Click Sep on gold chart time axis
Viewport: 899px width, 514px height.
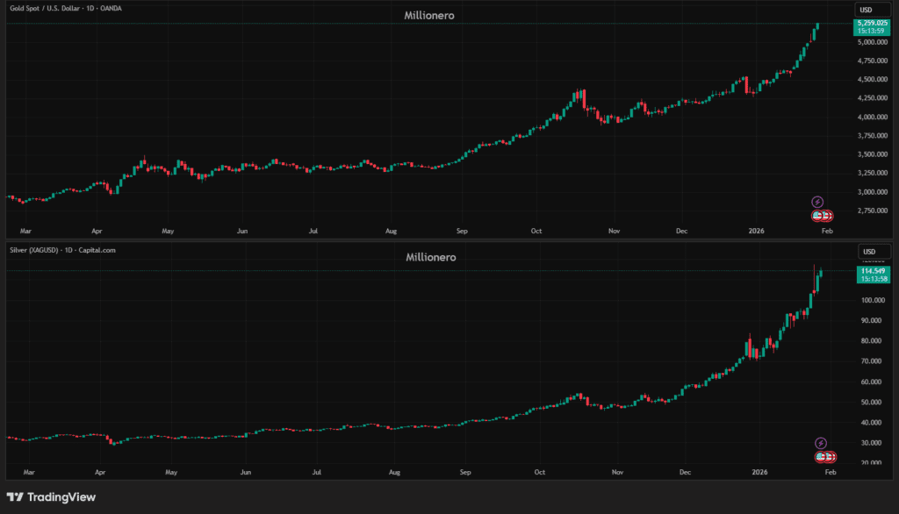[x=463, y=232]
